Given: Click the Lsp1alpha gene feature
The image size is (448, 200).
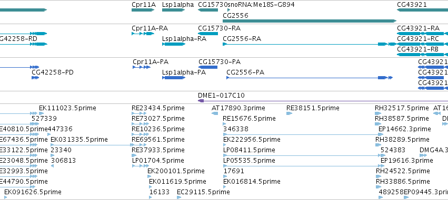Looking at the screenshot, I should coord(173,10).
